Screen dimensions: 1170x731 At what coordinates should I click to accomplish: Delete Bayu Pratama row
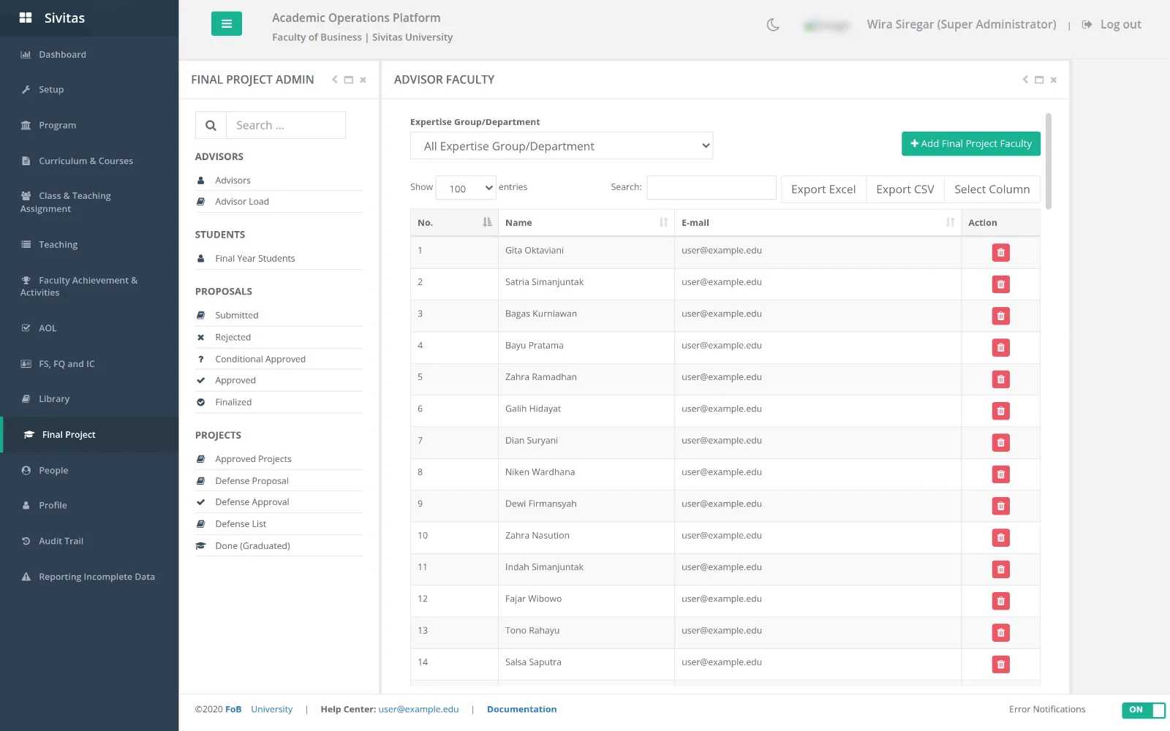[1000, 347]
